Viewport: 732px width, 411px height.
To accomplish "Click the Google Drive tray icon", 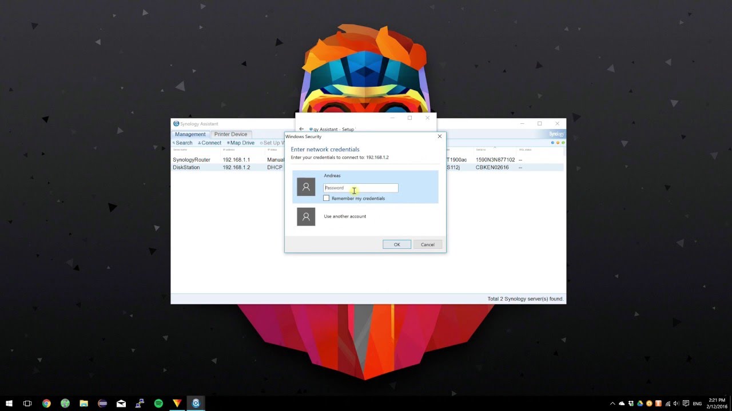I will pyautogui.click(x=640, y=404).
